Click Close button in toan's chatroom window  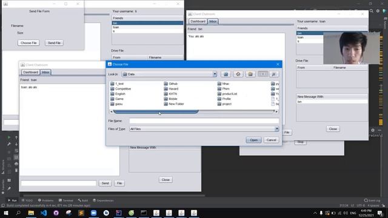333,129
